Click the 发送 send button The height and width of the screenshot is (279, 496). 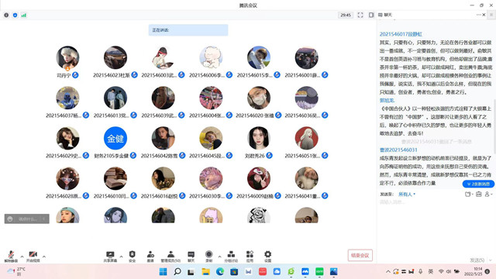coord(477,260)
